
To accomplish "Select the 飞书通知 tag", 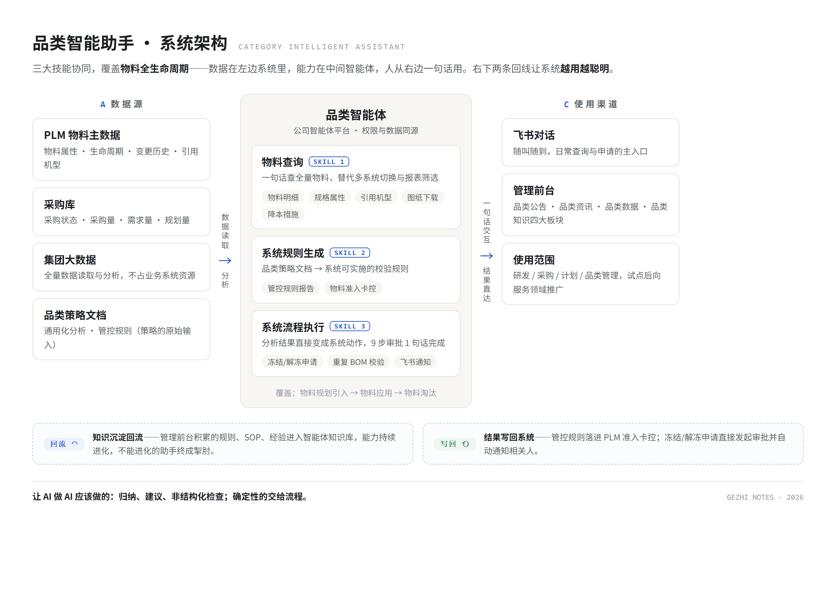I will click(x=415, y=362).
